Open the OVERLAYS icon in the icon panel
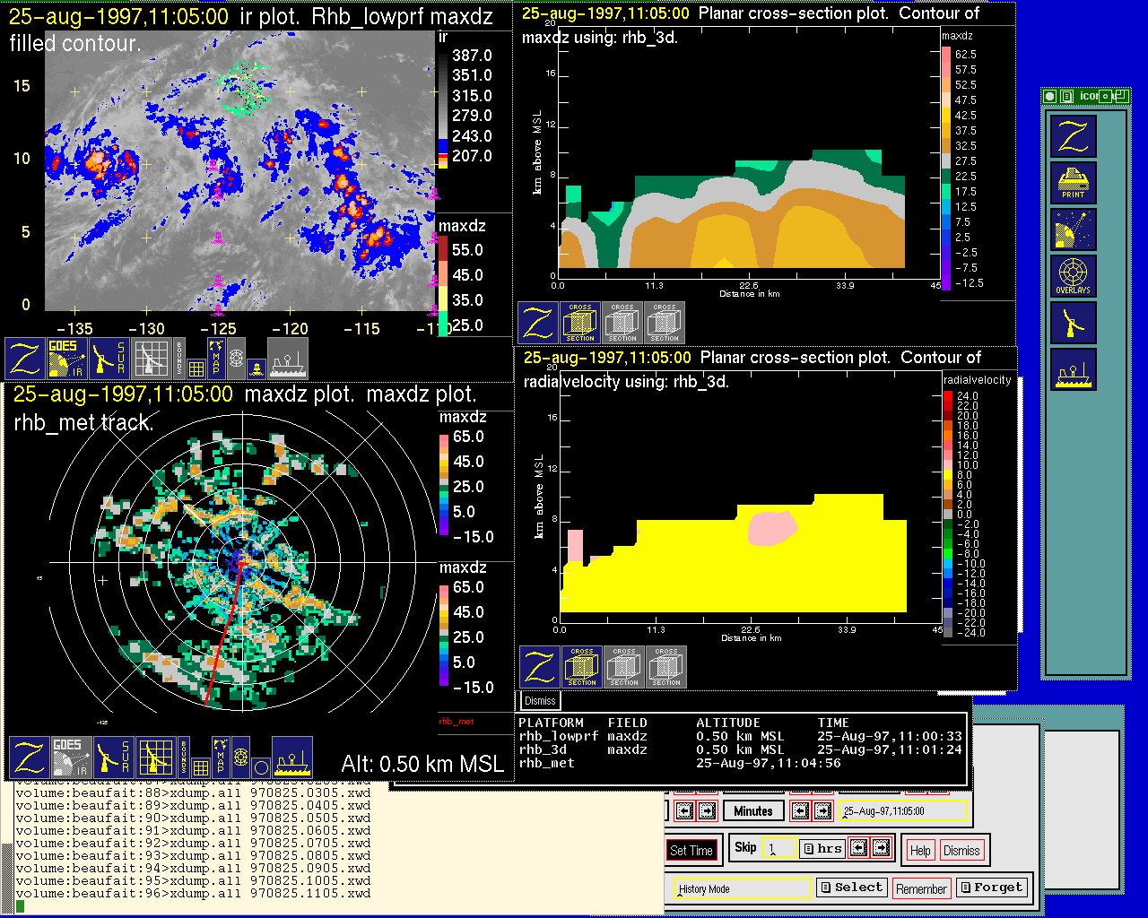1148x918 pixels. click(x=1073, y=276)
